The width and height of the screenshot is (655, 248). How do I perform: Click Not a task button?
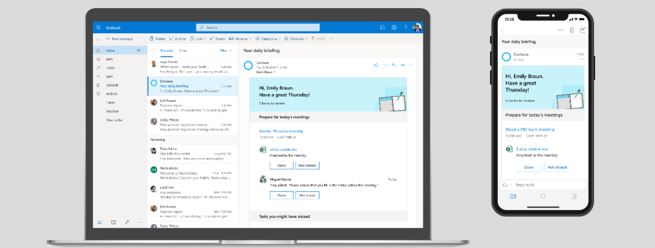[307, 195]
